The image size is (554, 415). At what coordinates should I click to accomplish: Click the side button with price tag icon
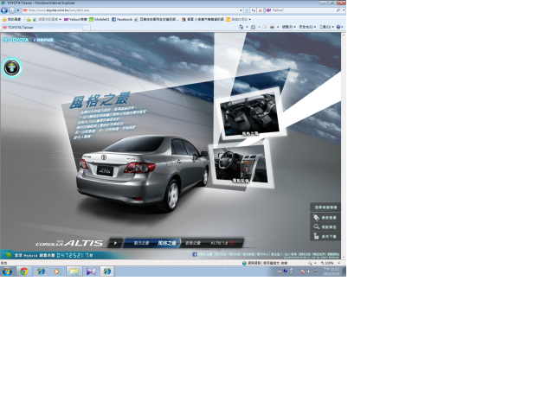[x=325, y=217]
